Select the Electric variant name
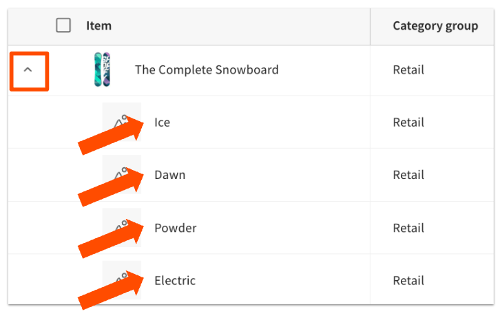The image size is (500, 318). pos(175,281)
